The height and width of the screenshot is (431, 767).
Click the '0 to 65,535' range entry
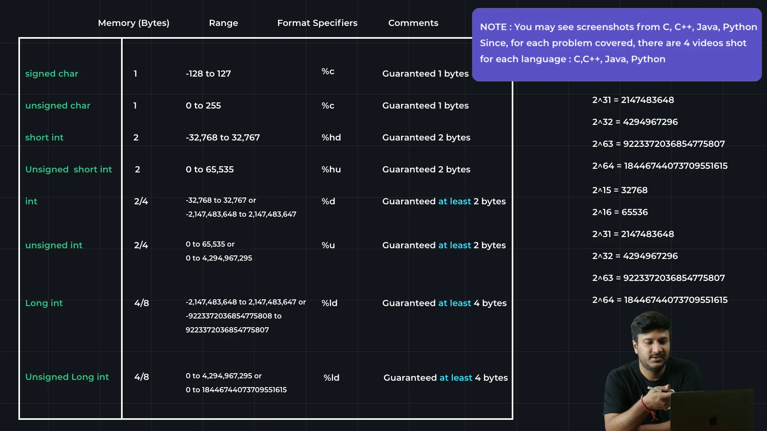[209, 169]
